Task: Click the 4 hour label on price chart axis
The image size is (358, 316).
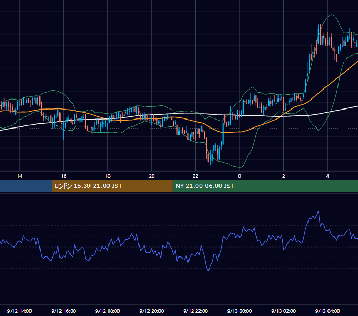Action: [327, 176]
